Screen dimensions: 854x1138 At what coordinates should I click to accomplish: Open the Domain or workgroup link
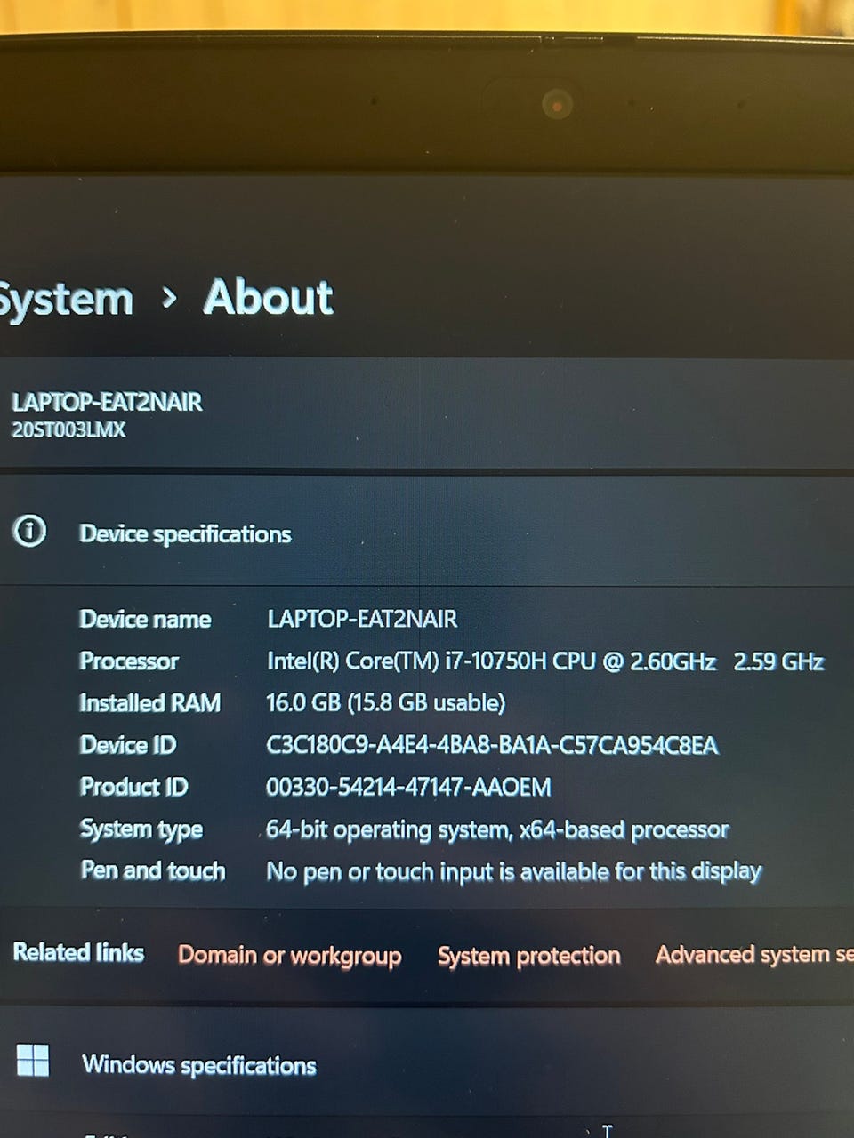click(x=290, y=956)
